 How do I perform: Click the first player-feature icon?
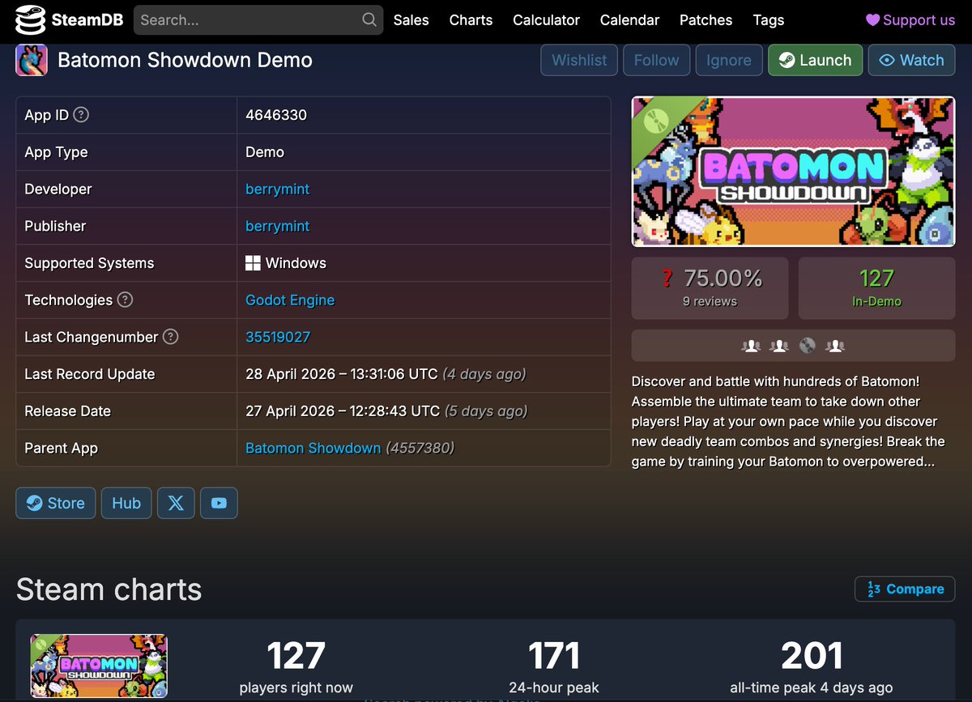click(751, 346)
